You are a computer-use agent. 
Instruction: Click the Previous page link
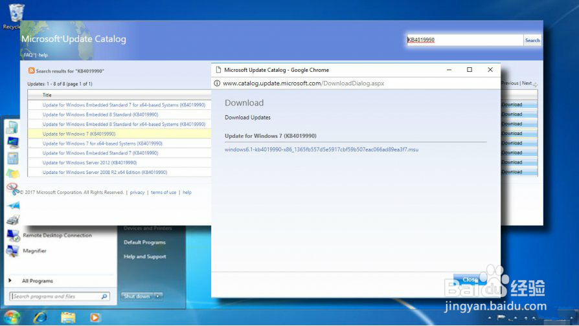point(510,83)
